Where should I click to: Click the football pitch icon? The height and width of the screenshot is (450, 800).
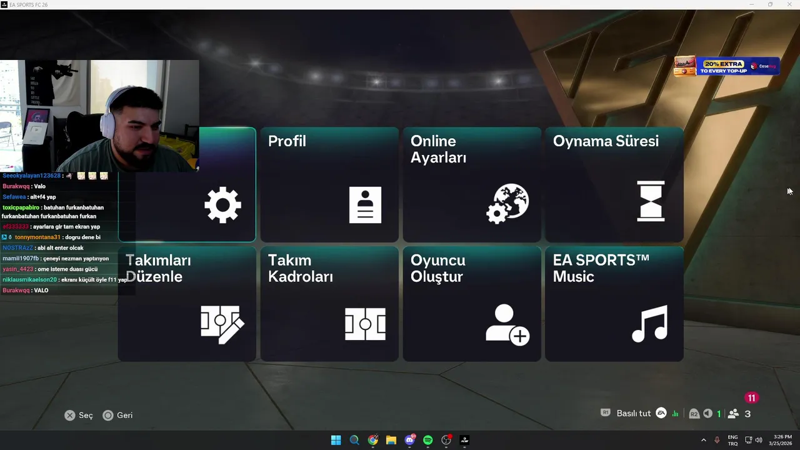365,324
